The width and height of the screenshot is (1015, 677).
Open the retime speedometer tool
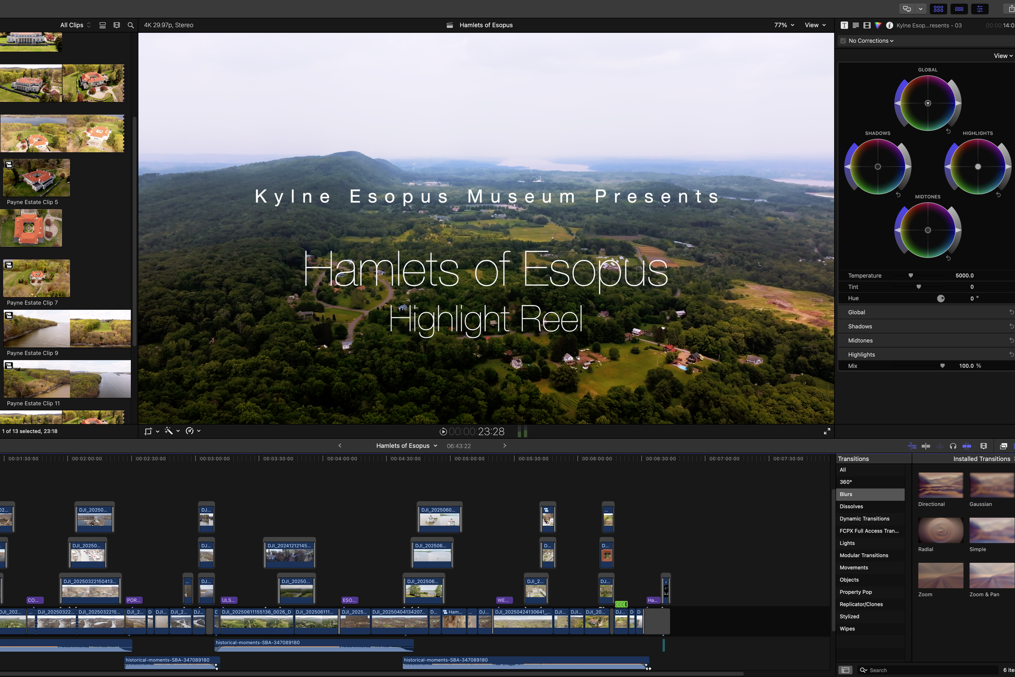coord(190,431)
